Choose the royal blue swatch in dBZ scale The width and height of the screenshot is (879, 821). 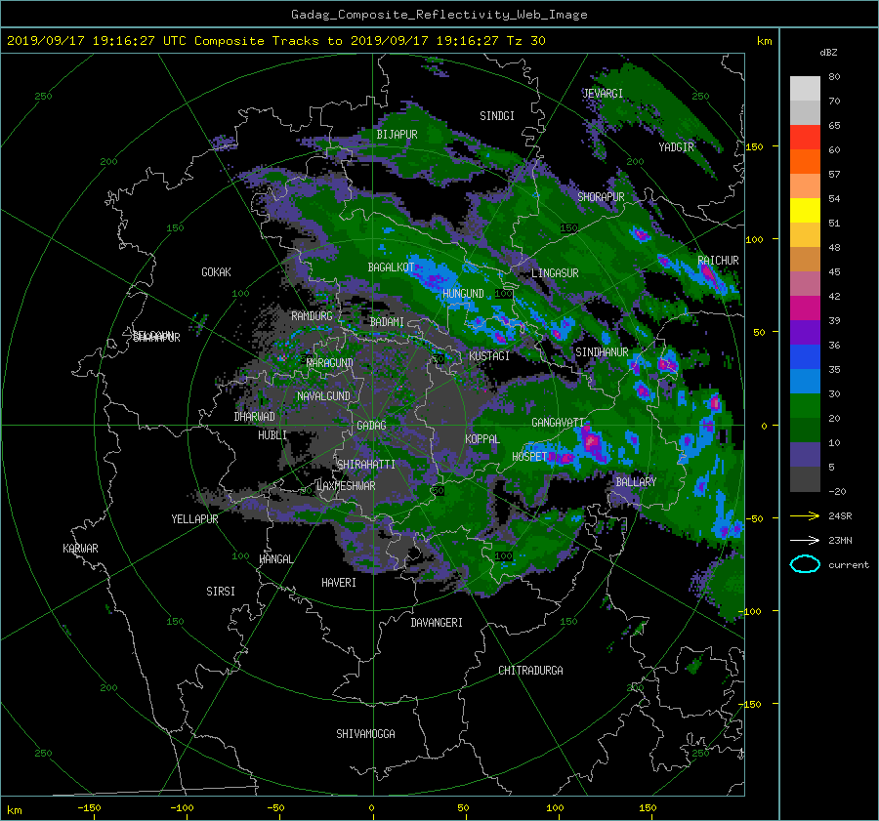click(x=805, y=356)
